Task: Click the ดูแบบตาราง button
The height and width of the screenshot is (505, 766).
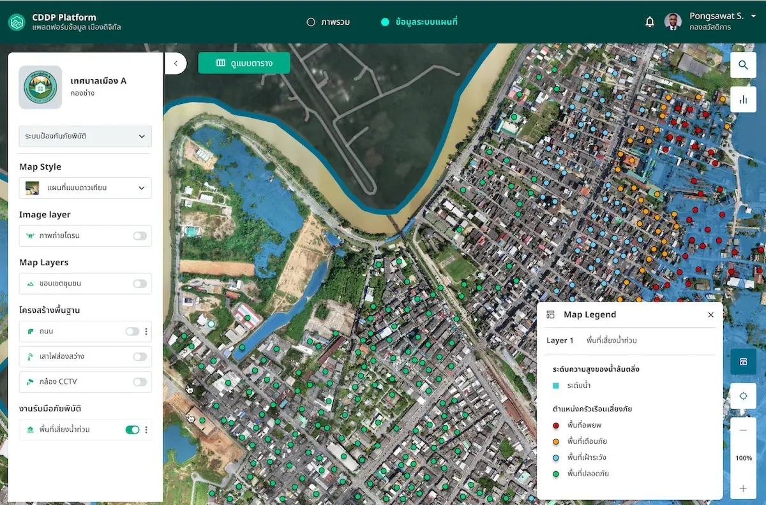Action: point(244,63)
